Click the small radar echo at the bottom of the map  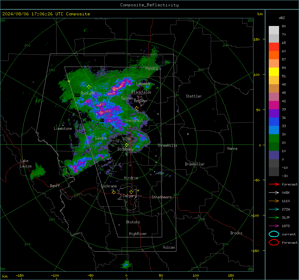point(126,265)
